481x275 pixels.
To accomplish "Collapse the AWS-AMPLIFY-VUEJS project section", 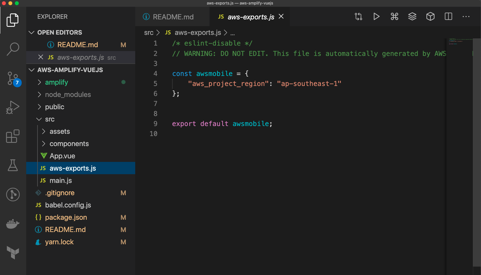I will pos(81,70).
